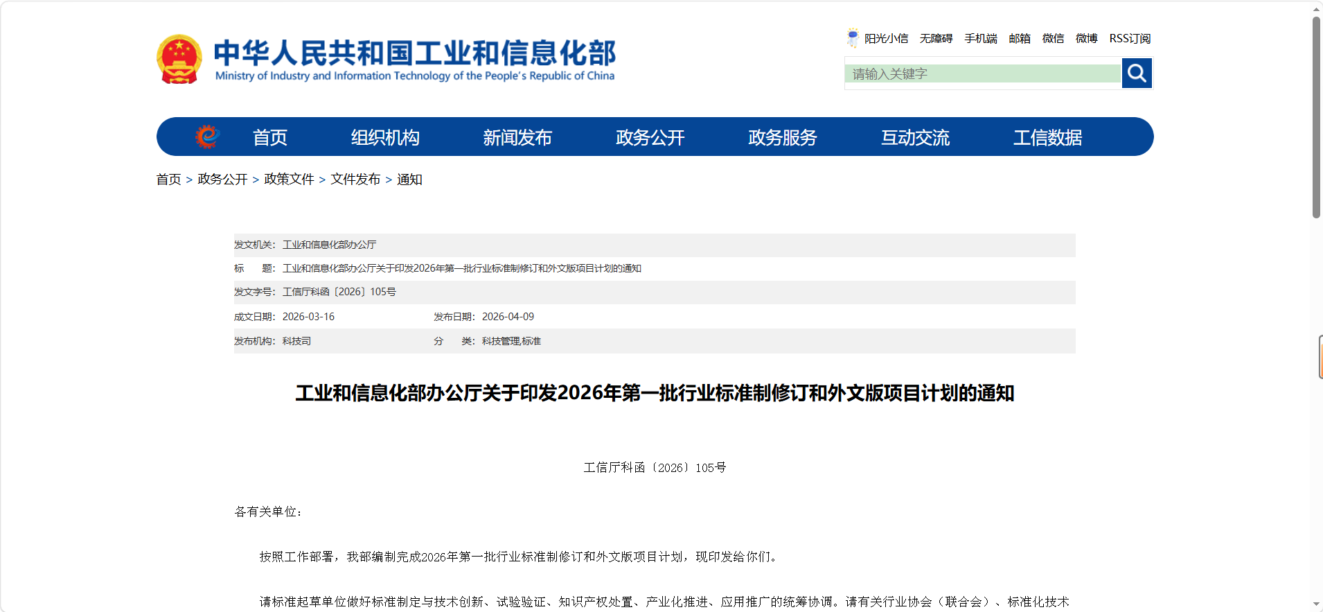Viewport: 1323px width, 612px height.
Task: Focus the 请输入关键字 search field
Action: 982,73
